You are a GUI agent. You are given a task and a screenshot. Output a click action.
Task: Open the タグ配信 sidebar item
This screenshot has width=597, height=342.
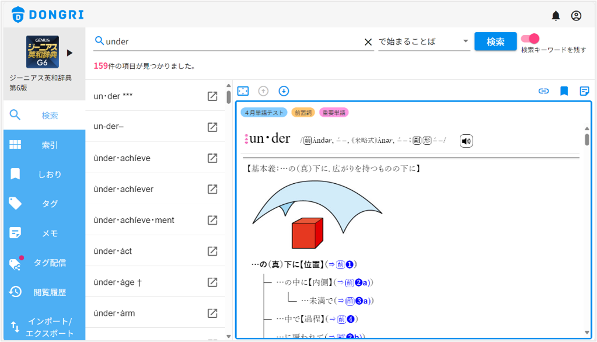pyautogui.click(x=44, y=263)
